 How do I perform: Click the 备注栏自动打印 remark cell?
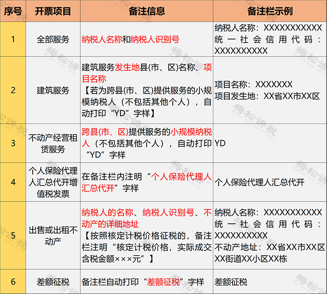pos(147,282)
